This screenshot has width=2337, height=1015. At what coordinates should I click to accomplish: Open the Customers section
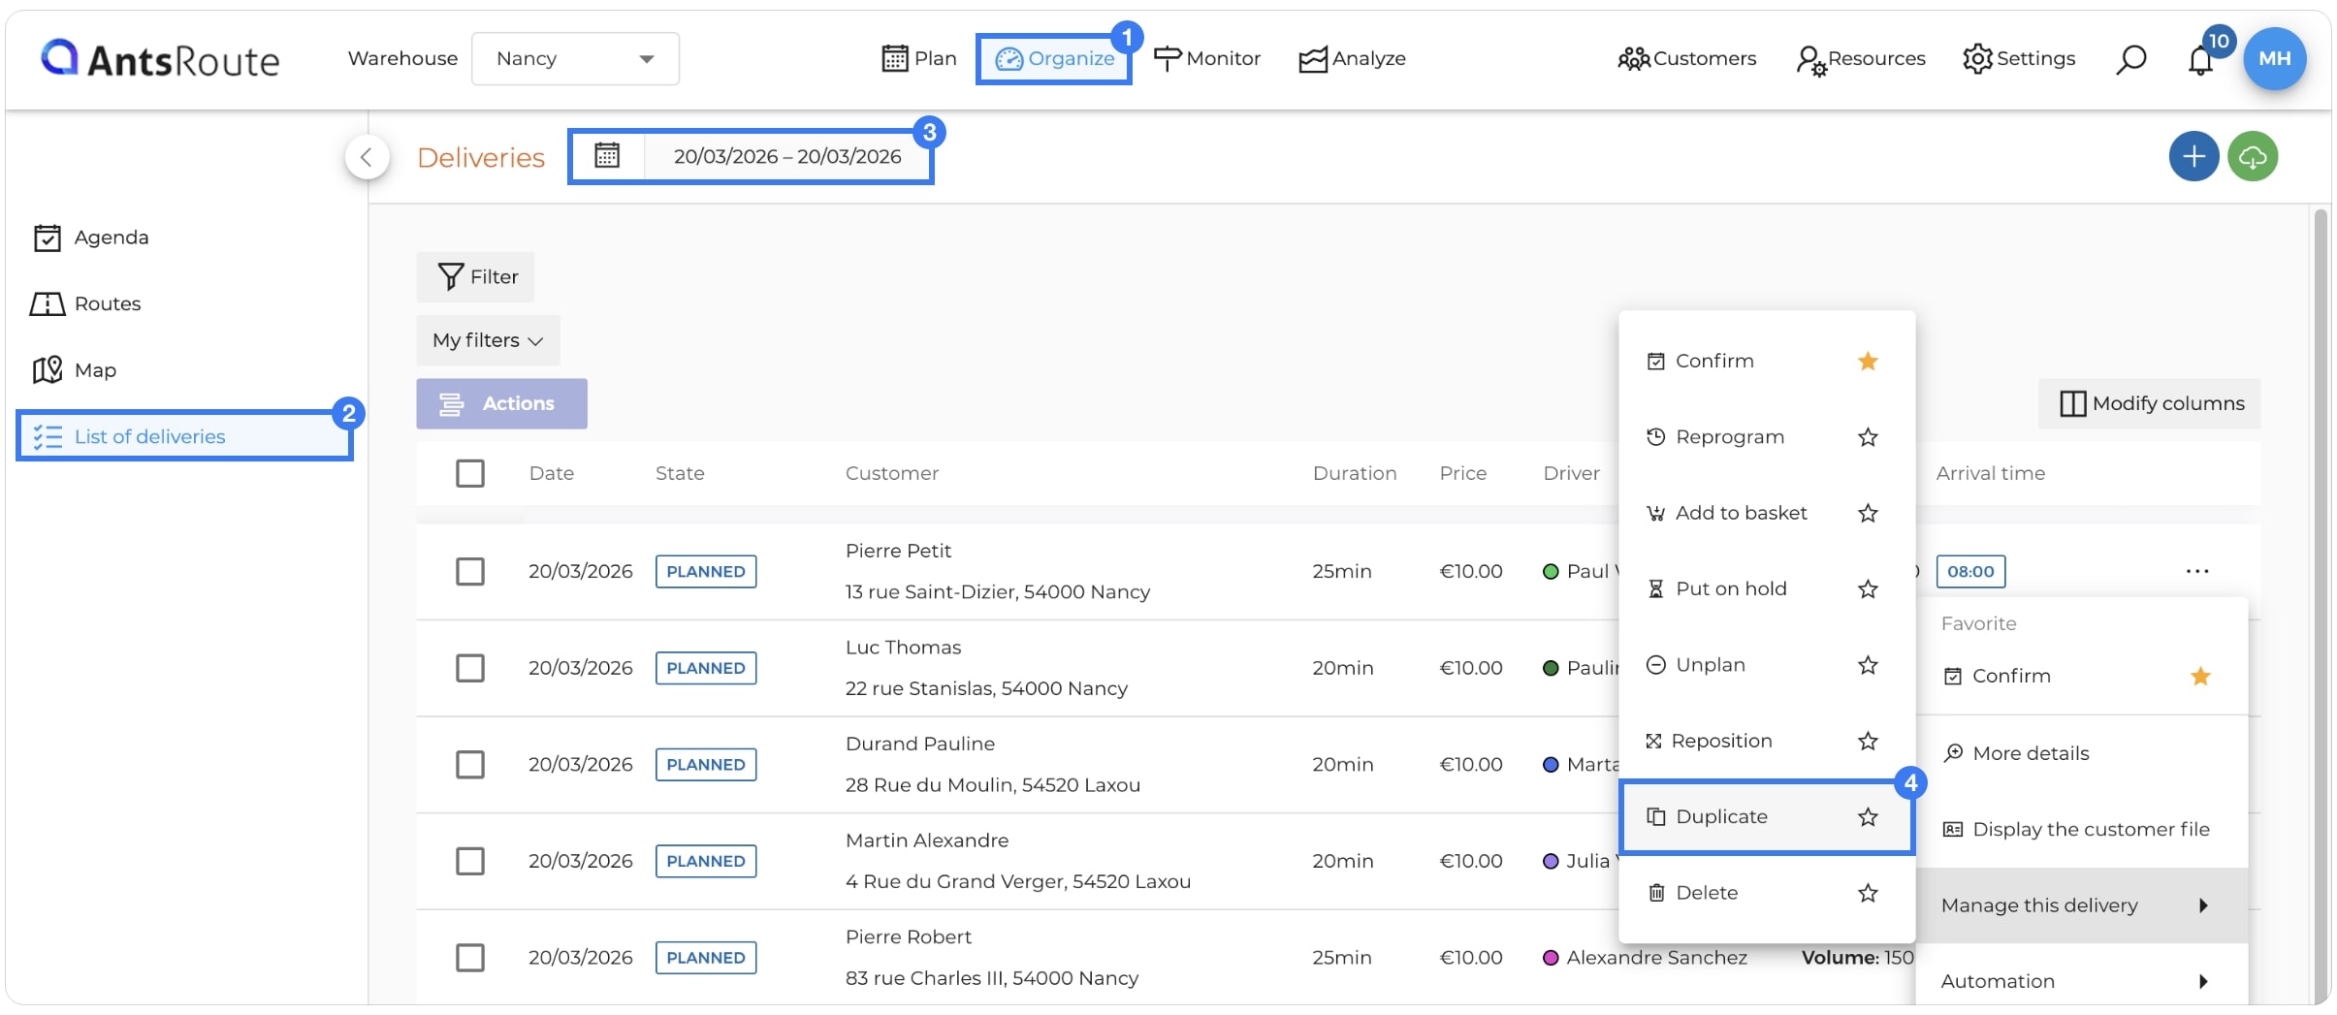[x=1686, y=58]
